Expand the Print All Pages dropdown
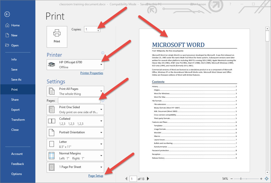Image resolution: width=271 pixels, height=183 pixels. 75,91
